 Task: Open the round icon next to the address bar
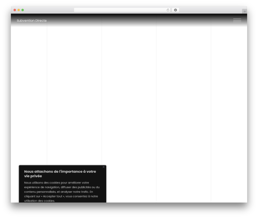click(x=175, y=10)
